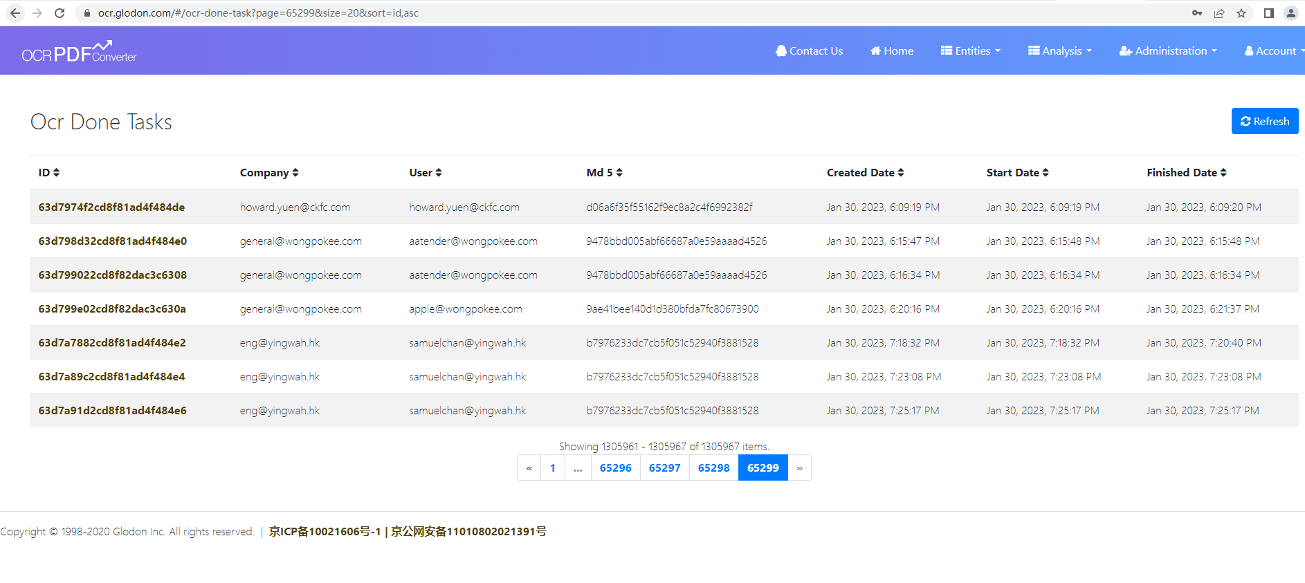Image resolution: width=1305 pixels, height=583 pixels.
Task: Click the padlock site info icon
Action: point(87,13)
